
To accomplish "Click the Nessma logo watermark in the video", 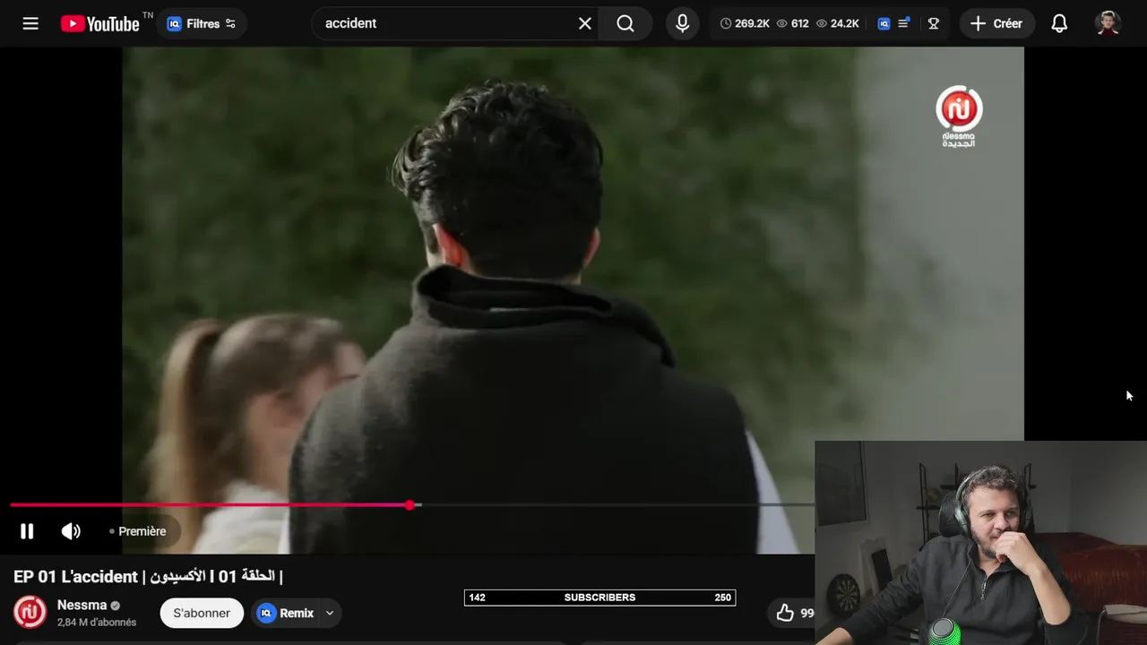I will tap(959, 116).
